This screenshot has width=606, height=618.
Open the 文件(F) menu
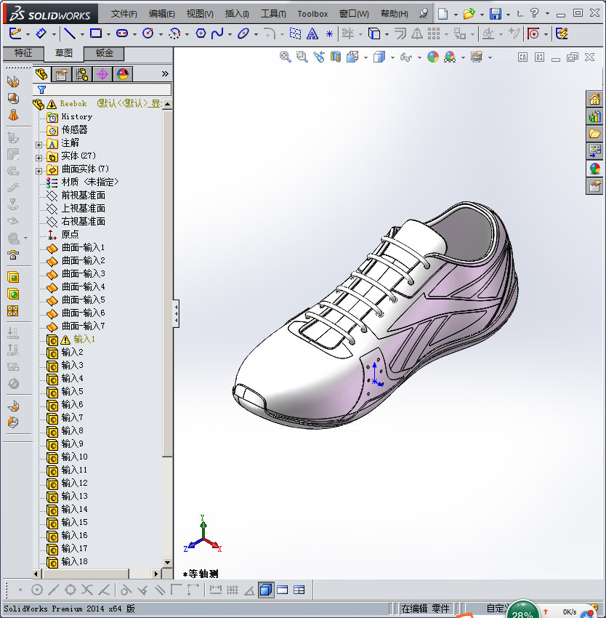124,14
